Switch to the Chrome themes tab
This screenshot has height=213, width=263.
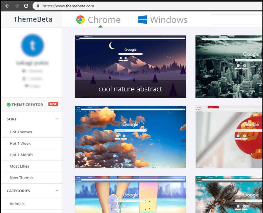click(98, 20)
